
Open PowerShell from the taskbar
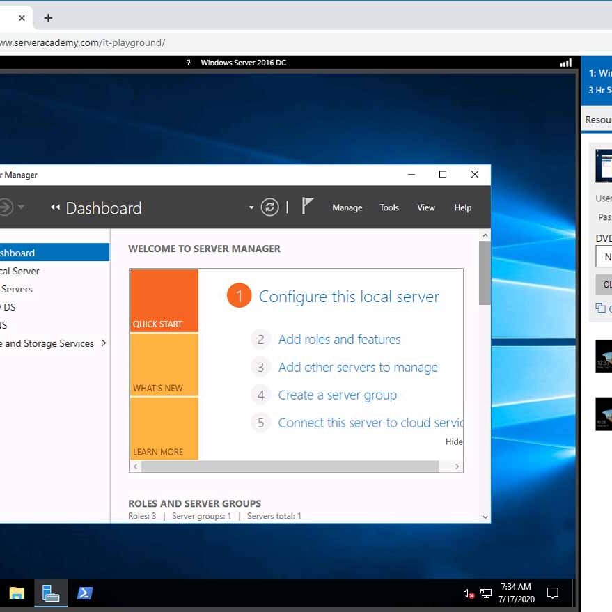pos(85,593)
